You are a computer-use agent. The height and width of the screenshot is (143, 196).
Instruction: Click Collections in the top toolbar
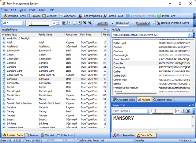[67, 16]
